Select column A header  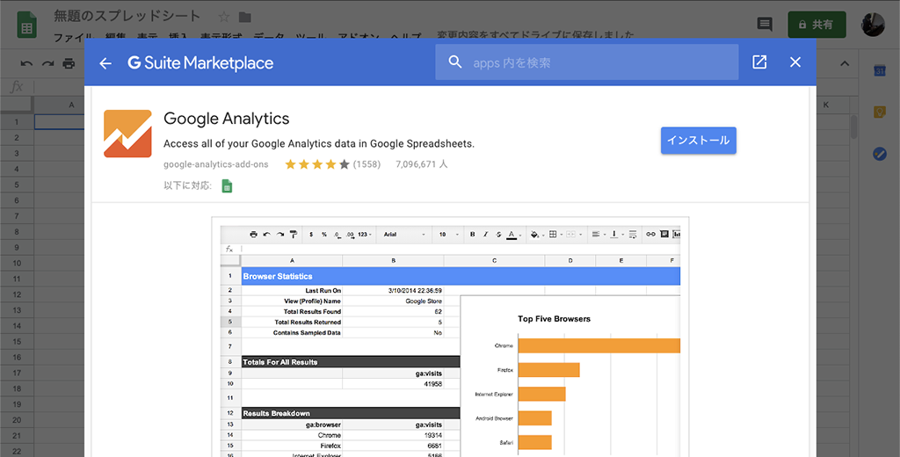(x=60, y=105)
